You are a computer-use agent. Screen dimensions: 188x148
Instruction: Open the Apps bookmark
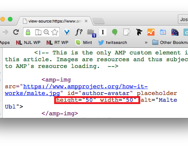[x=5, y=42]
